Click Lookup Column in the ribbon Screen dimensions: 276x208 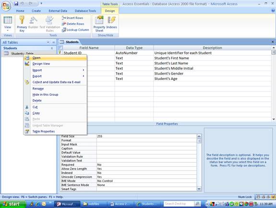tap(75, 30)
